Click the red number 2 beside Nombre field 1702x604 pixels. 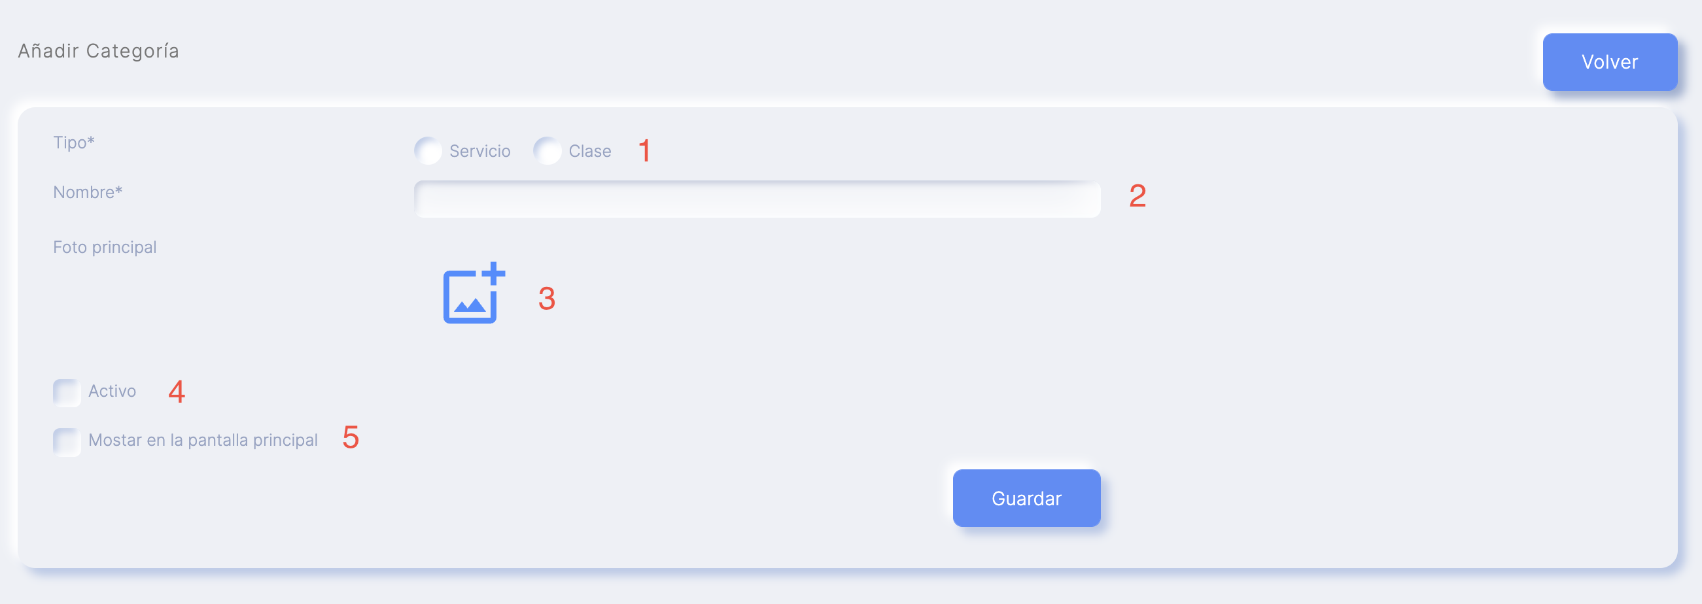tap(1137, 196)
